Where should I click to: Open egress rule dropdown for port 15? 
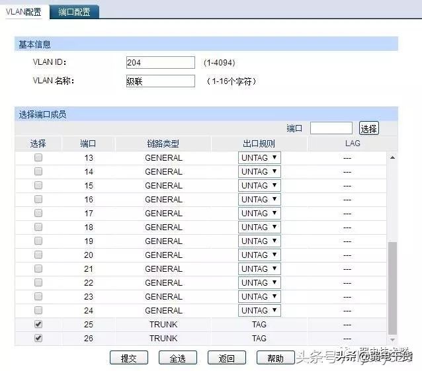point(259,185)
